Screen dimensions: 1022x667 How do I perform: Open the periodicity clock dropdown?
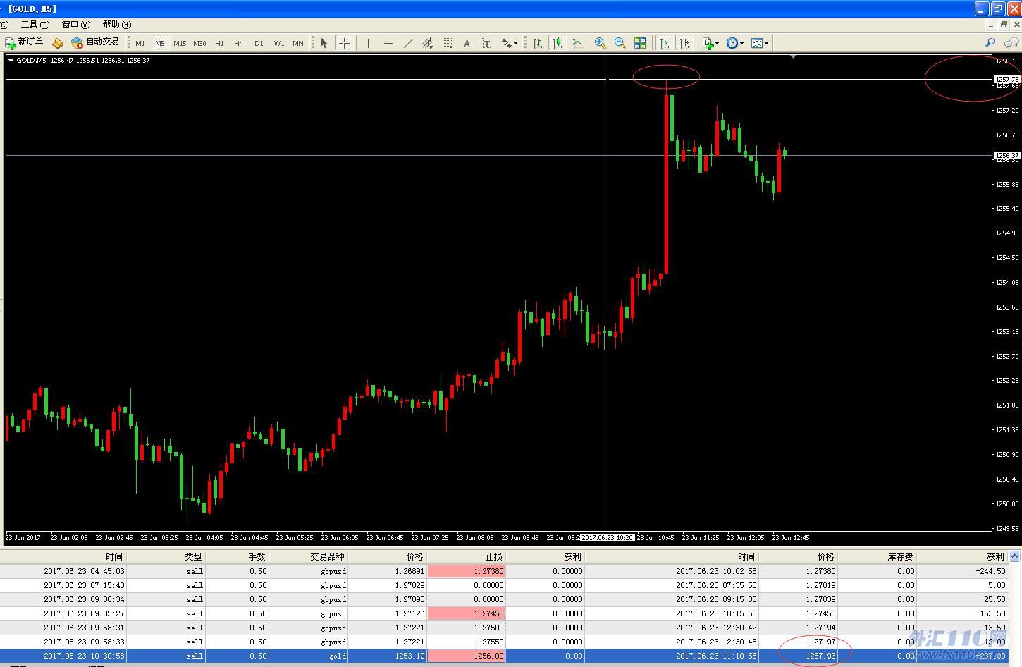point(734,43)
